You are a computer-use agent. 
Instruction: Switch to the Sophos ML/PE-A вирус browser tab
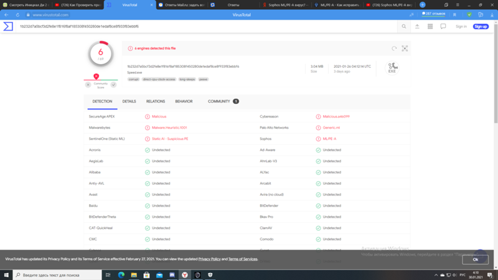[285, 5]
